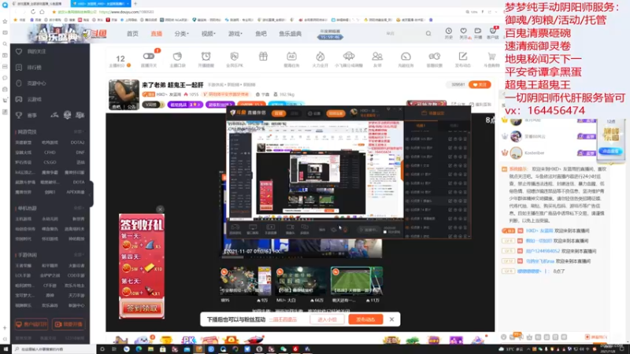Expand 全部 beside 手游休闲 heading
Screen dimensions: 630x354
tap(79, 255)
